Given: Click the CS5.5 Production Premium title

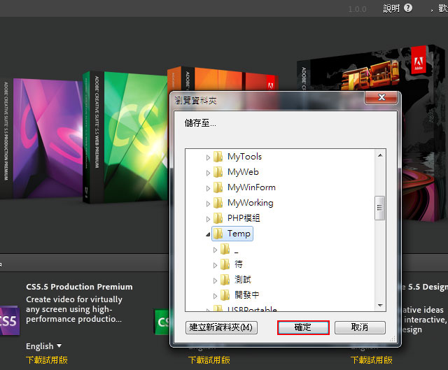Looking at the screenshot, I should coord(79,287).
